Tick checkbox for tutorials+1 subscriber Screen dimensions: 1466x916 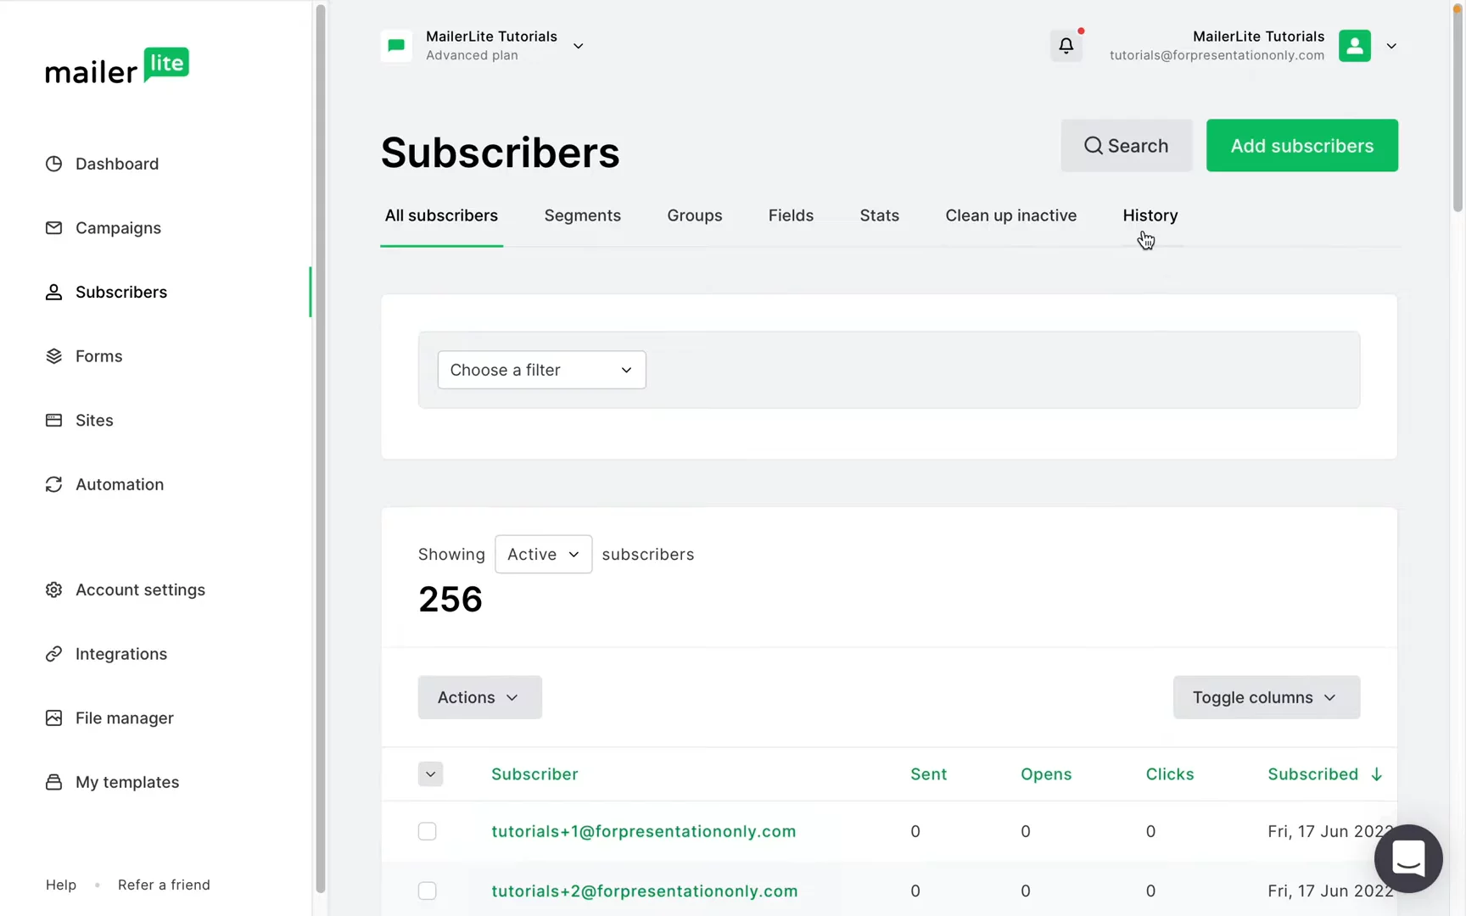coord(428,831)
